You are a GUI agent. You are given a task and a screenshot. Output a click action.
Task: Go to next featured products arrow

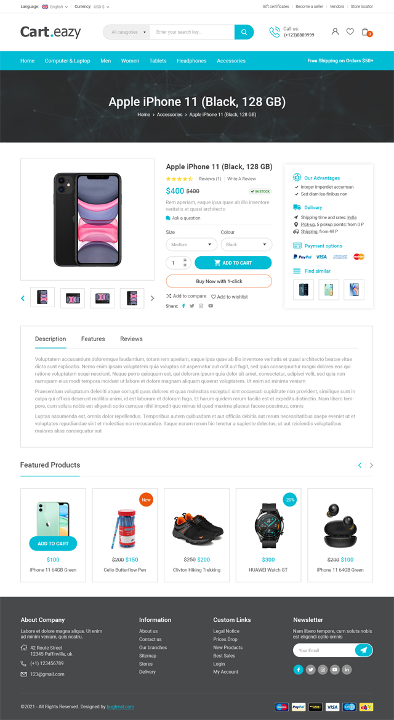click(371, 465)
